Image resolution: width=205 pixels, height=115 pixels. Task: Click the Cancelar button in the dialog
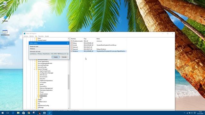point(64,57)
